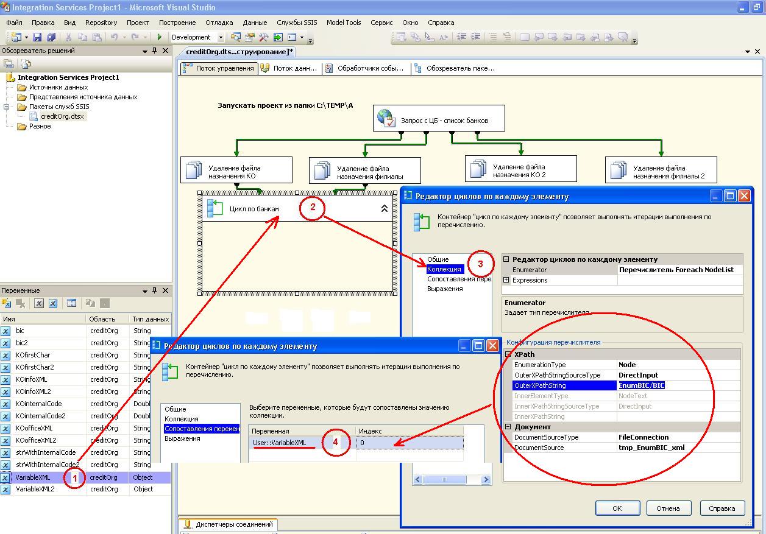This screenshot has height=534, width=766.
Task: Select creditOrg.dtsx in the solution tree
Action: pyautogui.click(x=62, y=116)
